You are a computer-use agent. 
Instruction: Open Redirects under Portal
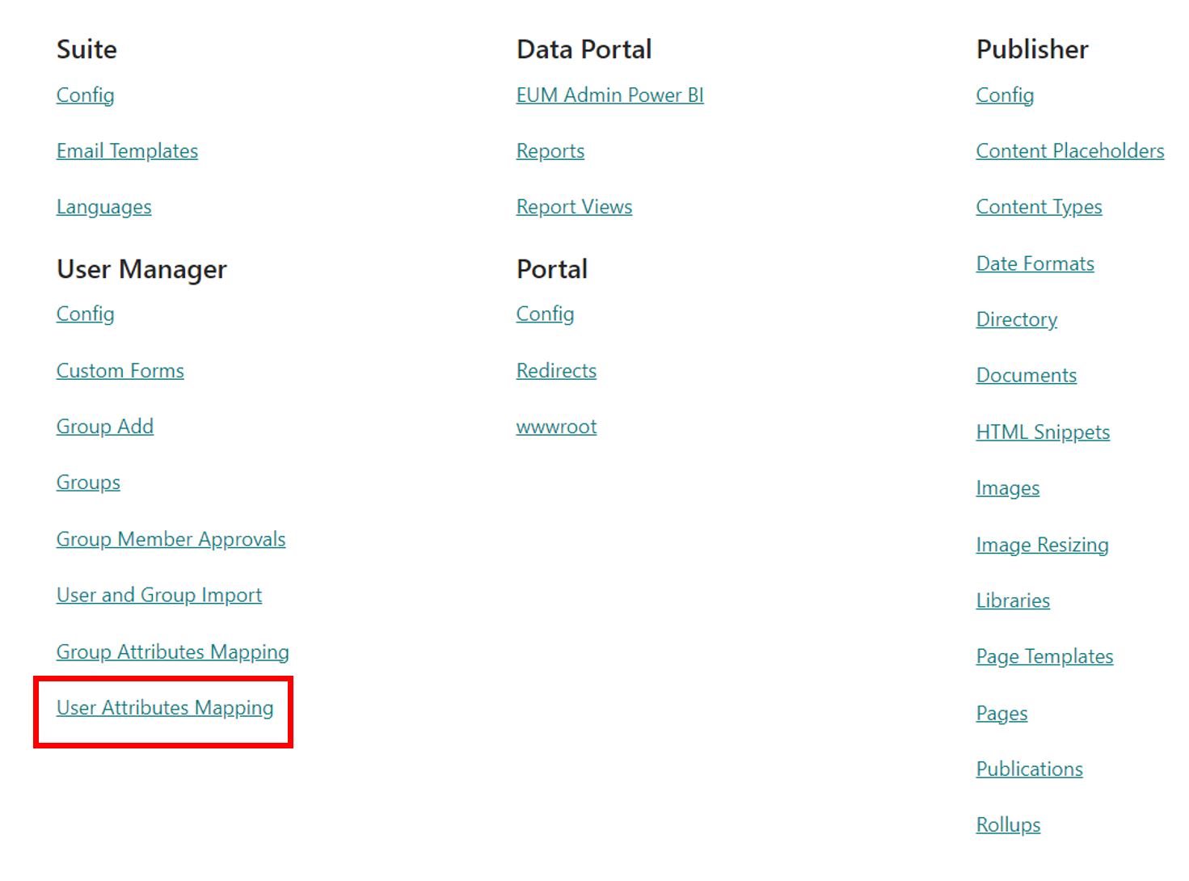pyautogui.click(x=556, y=371)
